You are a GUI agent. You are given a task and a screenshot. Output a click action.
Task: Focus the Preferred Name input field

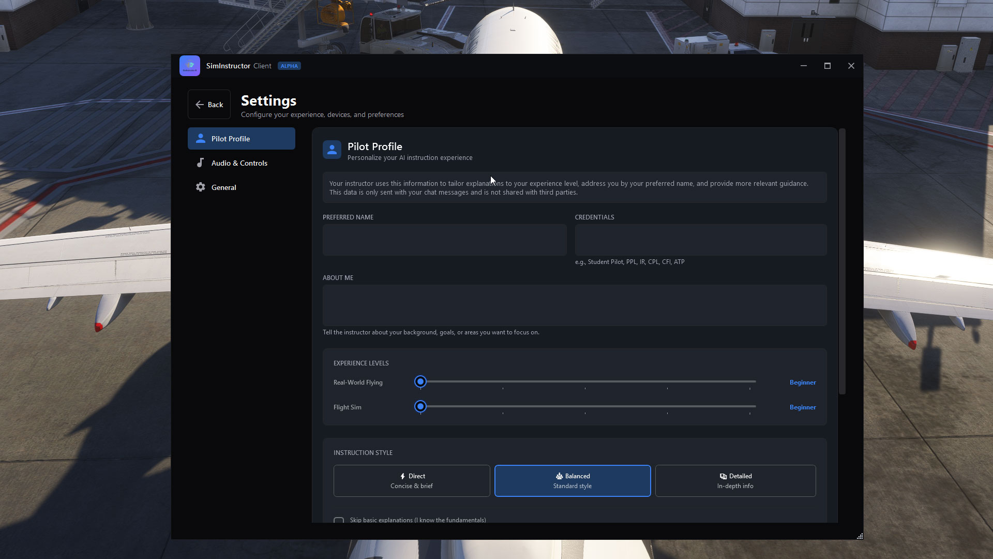click(444, 240)
